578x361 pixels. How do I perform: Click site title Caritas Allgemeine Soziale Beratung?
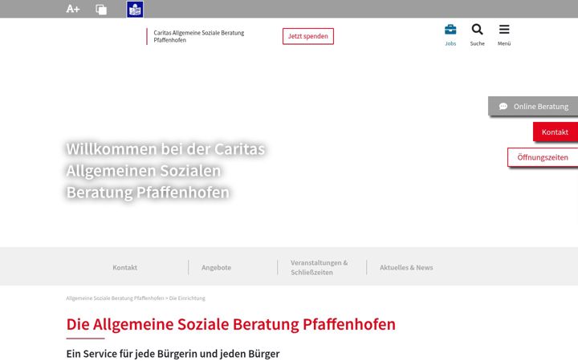(x=199, y=36)
